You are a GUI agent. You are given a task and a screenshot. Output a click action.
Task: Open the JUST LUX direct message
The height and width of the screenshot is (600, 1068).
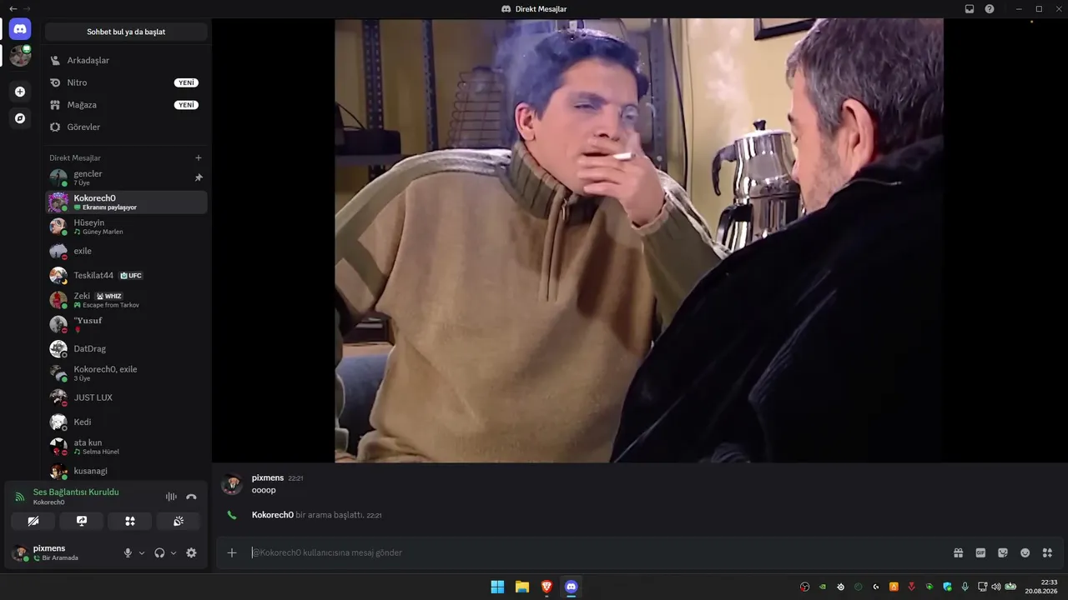(126, 397)
